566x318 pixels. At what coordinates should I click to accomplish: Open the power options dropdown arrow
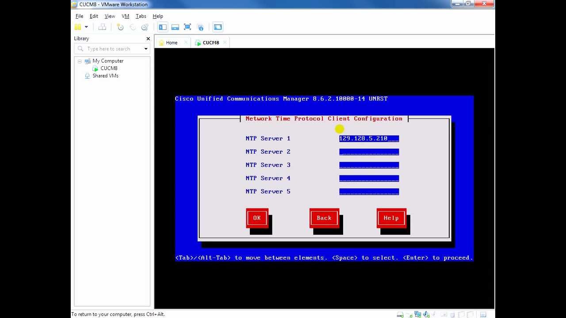86,27
